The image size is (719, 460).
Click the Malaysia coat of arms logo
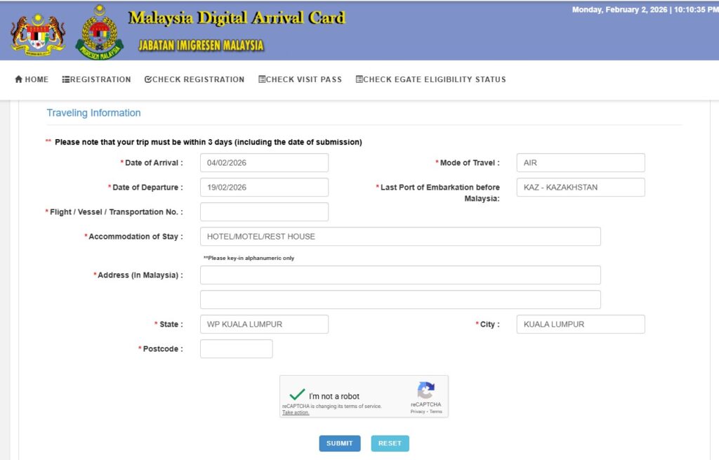click(38, 33)
